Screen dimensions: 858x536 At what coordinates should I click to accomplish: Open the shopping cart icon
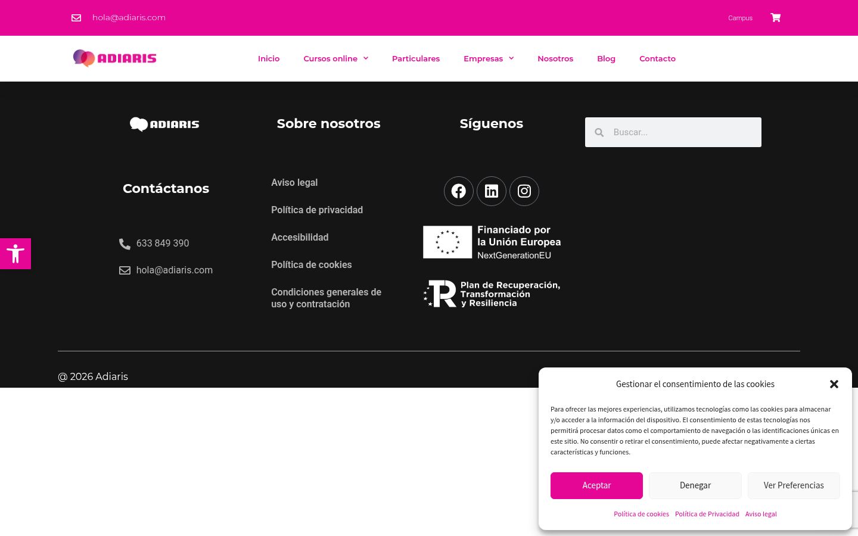click(775, 17)
